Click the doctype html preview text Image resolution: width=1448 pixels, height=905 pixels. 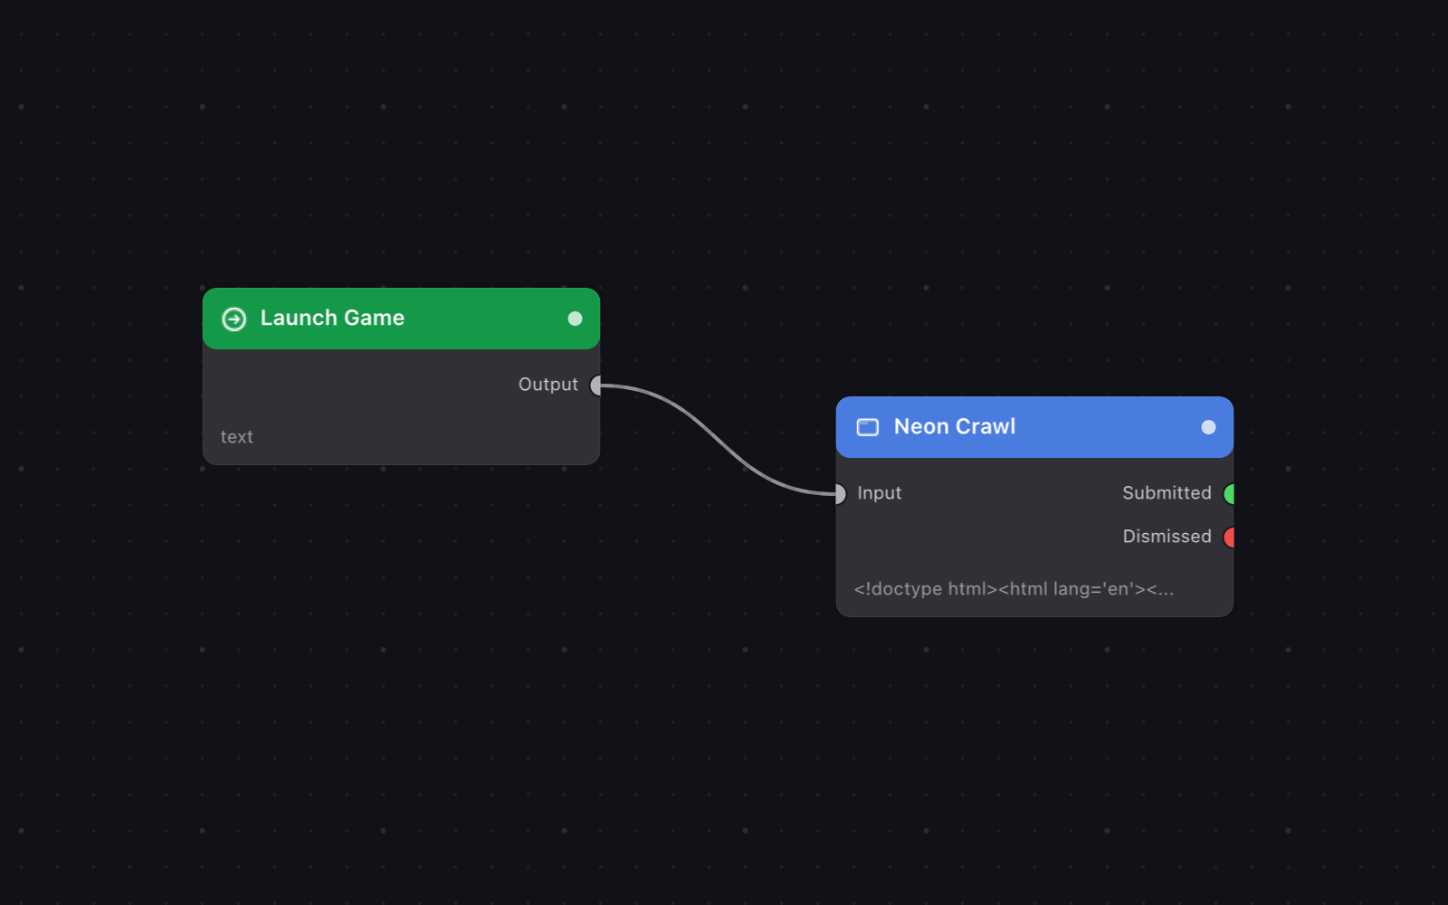point(1014,589)
